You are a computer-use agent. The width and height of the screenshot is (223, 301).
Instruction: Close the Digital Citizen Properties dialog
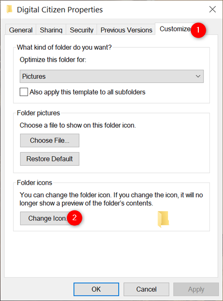212,9
